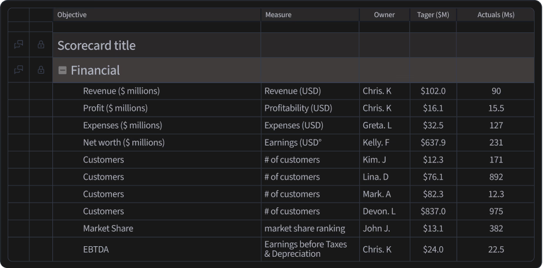Select the Net worth ($ millions) objective
This screenshot has width=544, height=268.
click(x=124, y=143)
